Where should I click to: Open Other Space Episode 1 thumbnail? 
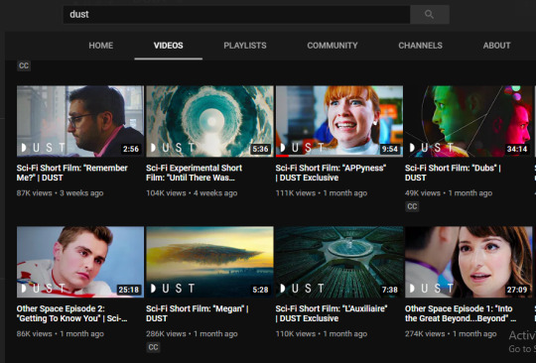[x=469, y=262]
